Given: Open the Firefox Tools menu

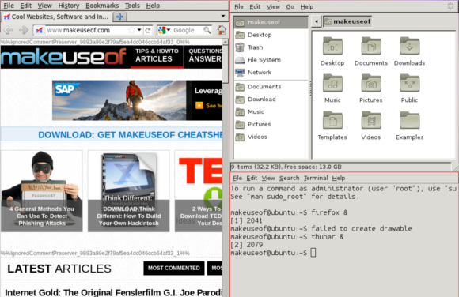Looking at the screenshot, I should click(x=132, y=6).
